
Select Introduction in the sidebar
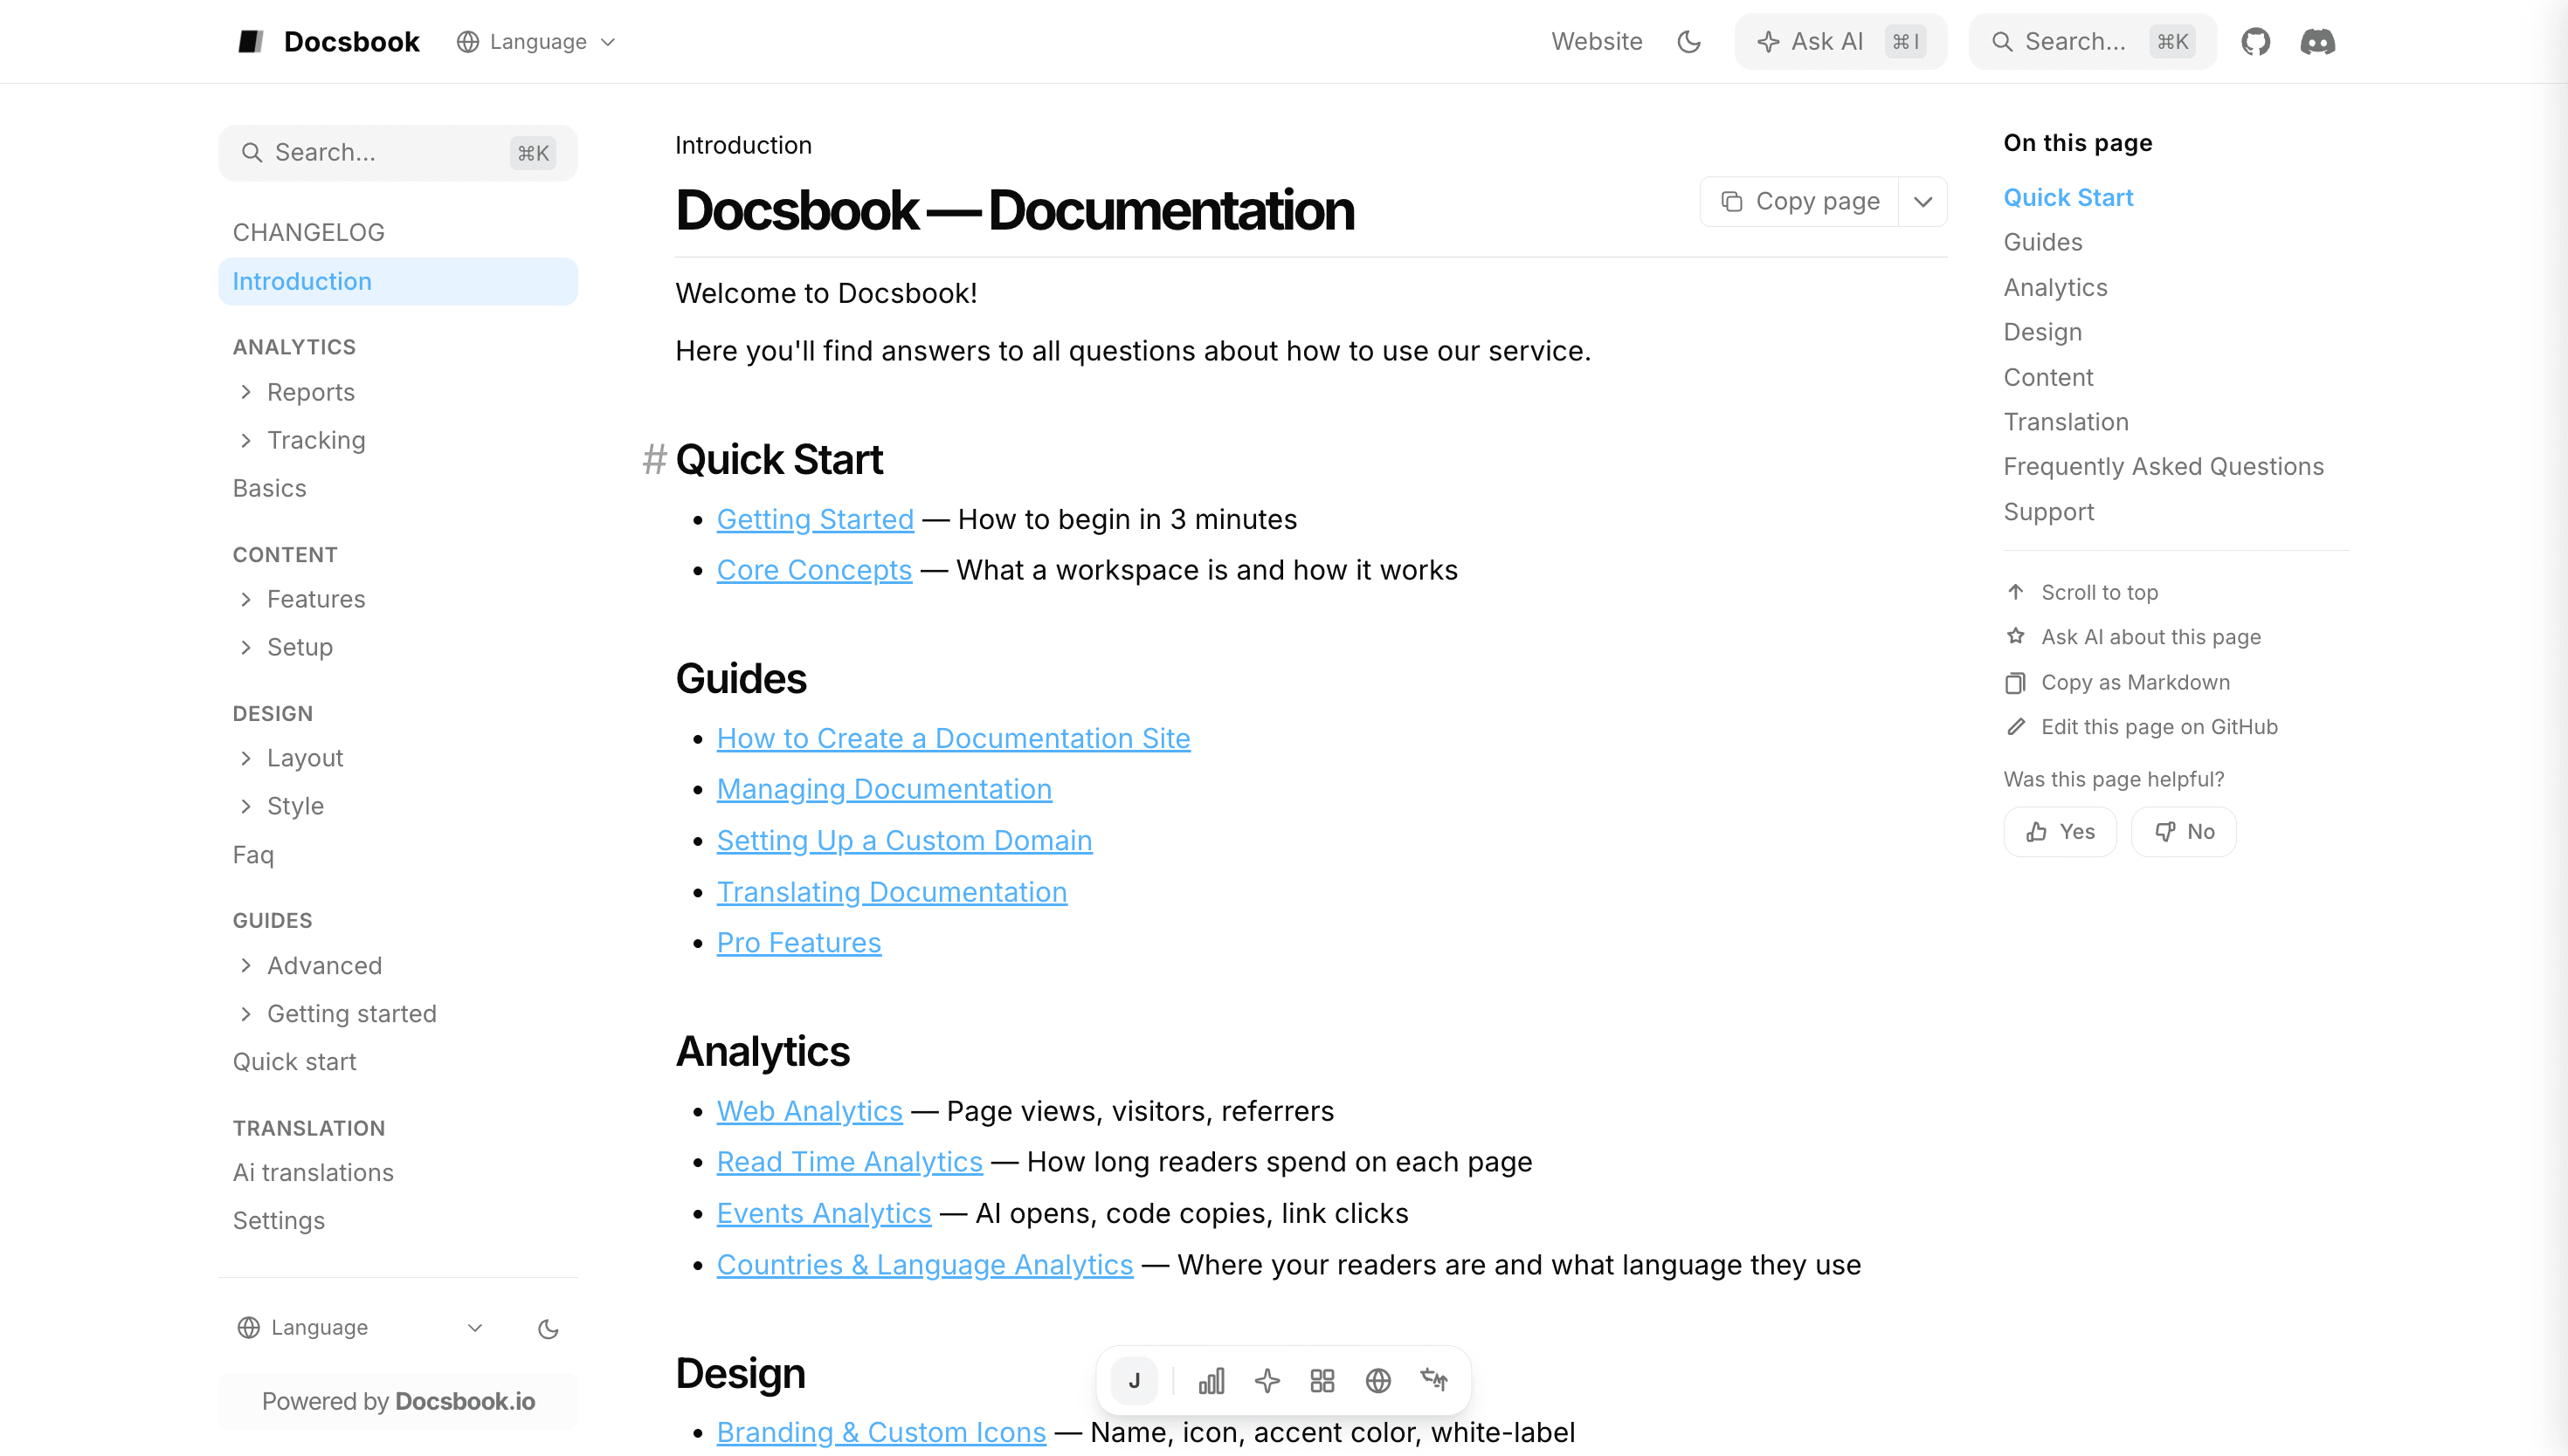[x=398, y=281]
